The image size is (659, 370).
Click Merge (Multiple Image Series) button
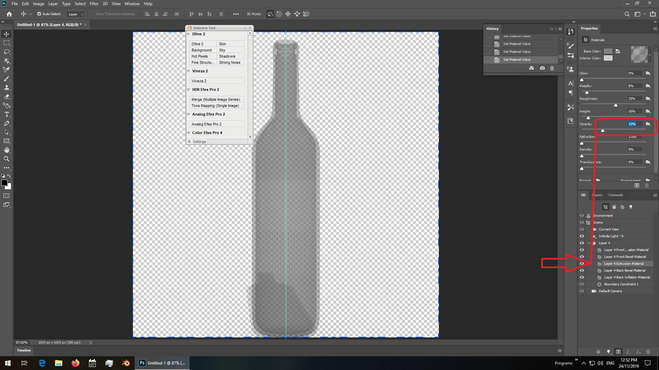click(x=217, y=99)
